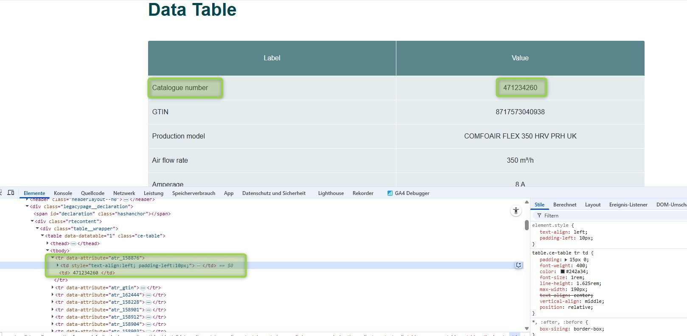
Task: Switch to the Berechnet styles tab
Action: point(564,205)
